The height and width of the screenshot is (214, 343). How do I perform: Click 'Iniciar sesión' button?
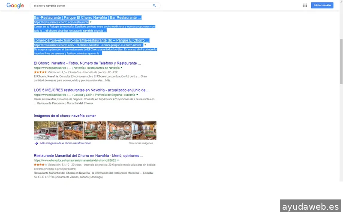[x=322, y=6]
